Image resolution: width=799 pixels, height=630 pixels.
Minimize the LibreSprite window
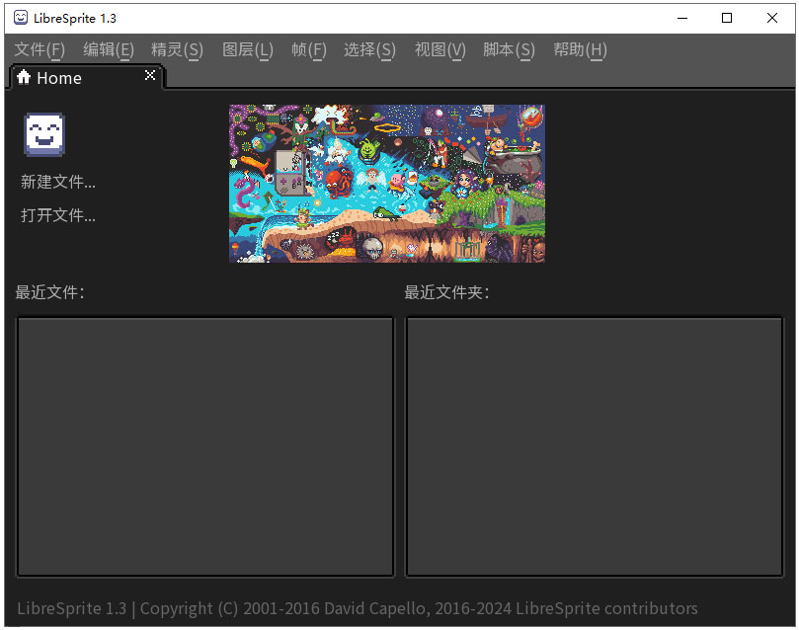pos(682,19)
